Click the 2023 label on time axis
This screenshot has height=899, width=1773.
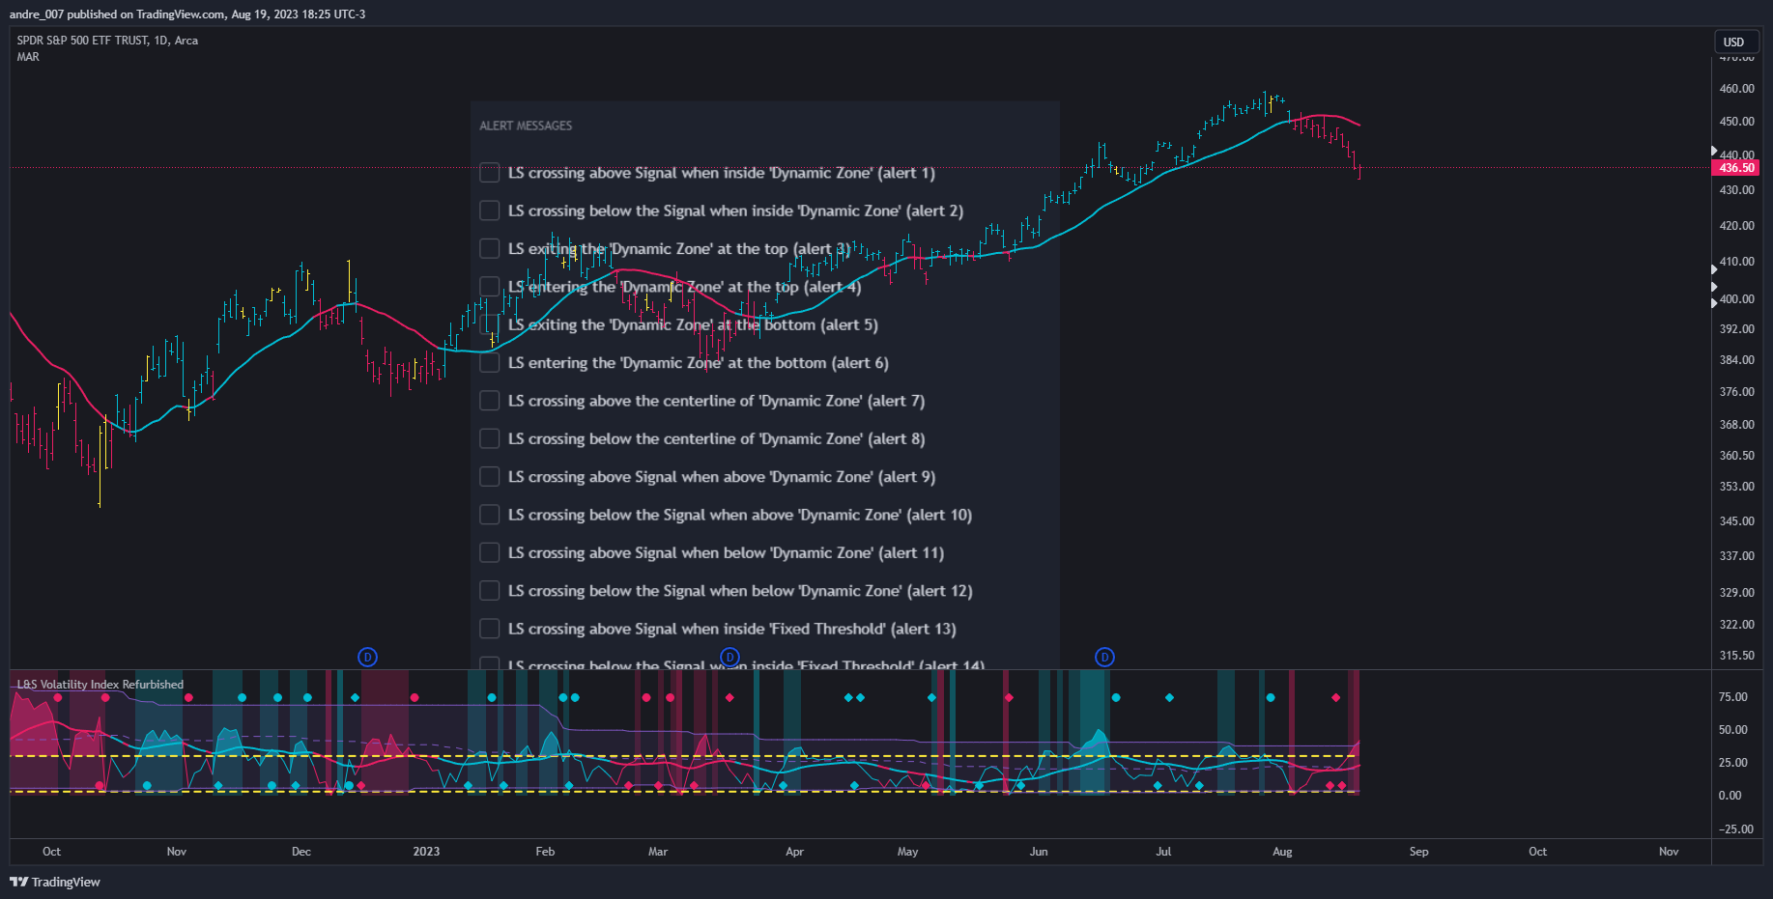(x=426, y=852)
